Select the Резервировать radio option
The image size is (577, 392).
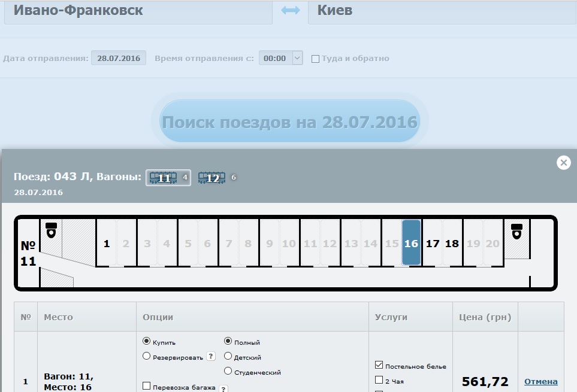click(x=147, y=356)
